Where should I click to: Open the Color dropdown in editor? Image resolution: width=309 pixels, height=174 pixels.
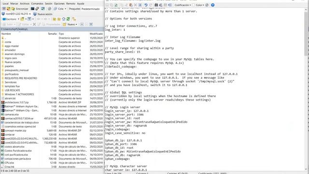tap(199, 5)
